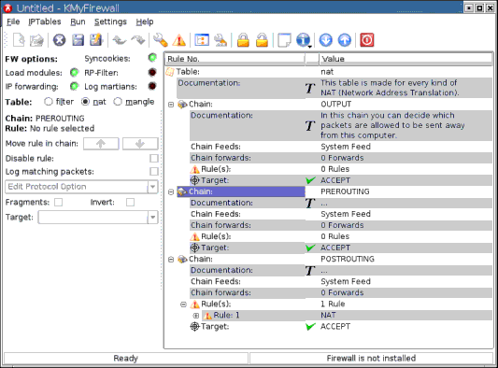Click the undo arrow toolbar icon
Viewport: 498px width, 368px height.
(120, 40)
